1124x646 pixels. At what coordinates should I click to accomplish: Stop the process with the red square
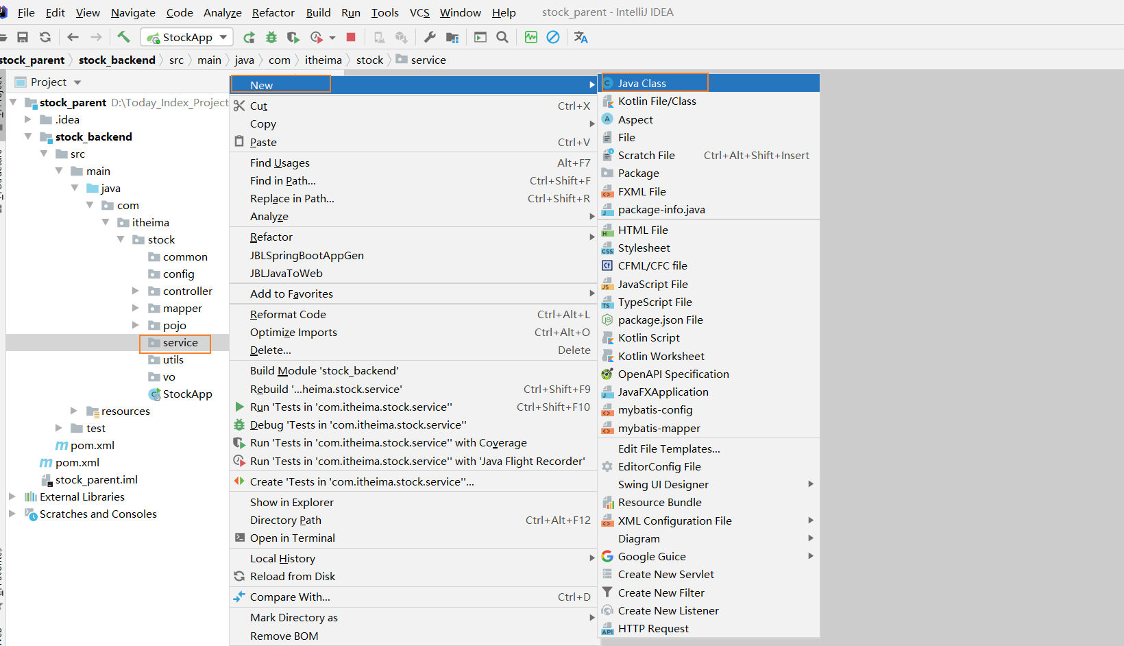pos(351,37)
